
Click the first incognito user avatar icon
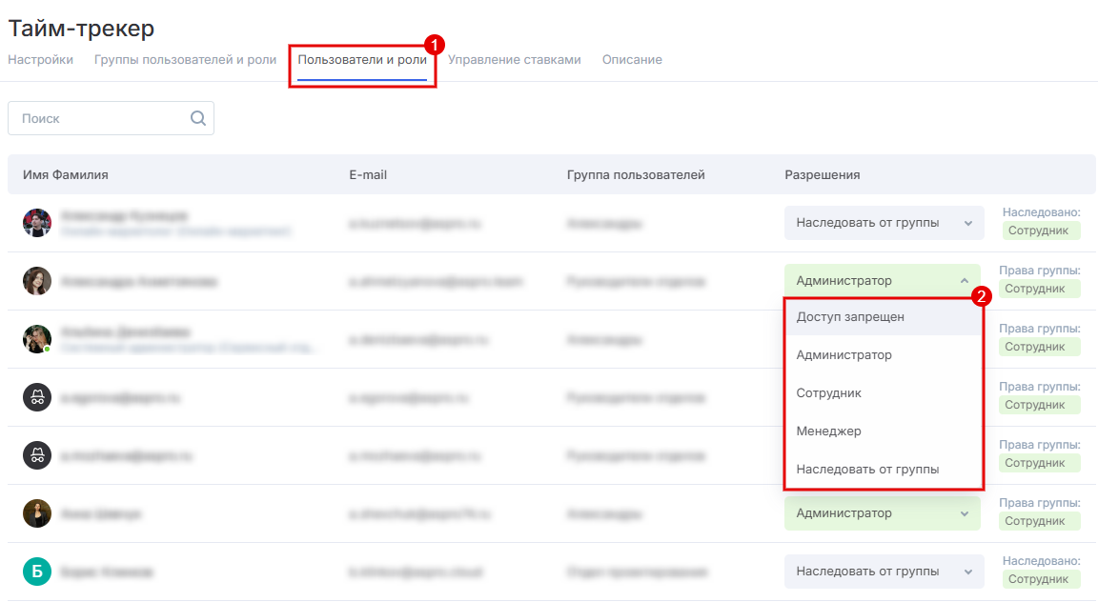tap(37, 397)
